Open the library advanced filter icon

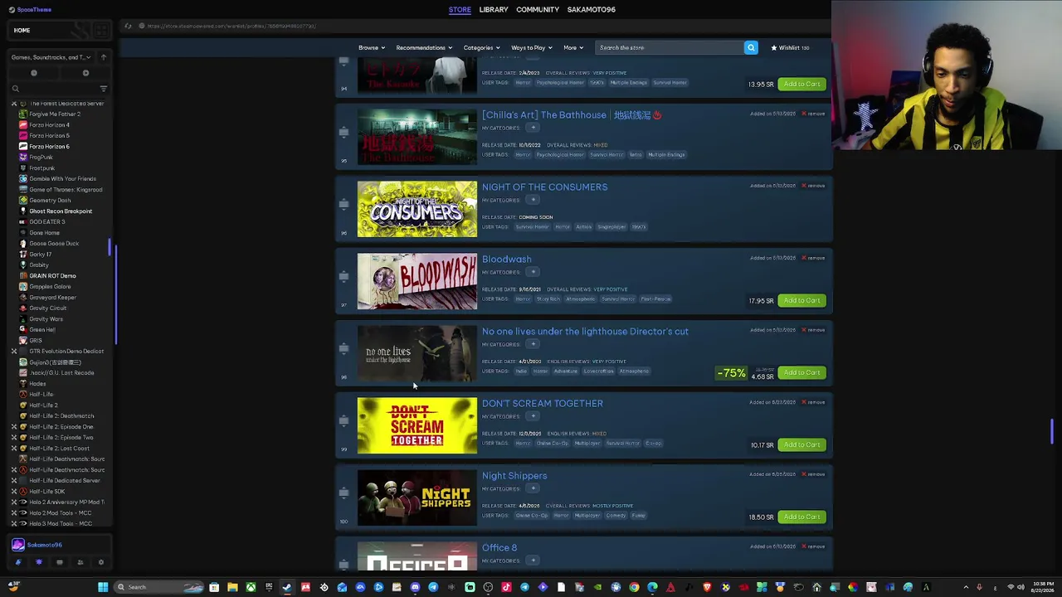[x=103, y=89]
